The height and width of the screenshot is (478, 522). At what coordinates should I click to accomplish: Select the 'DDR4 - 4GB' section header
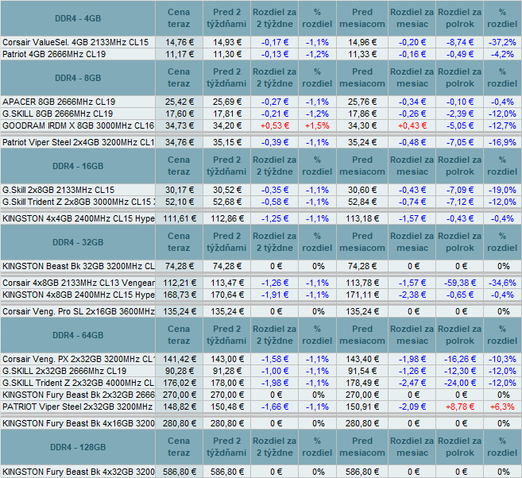coord(78,18)
